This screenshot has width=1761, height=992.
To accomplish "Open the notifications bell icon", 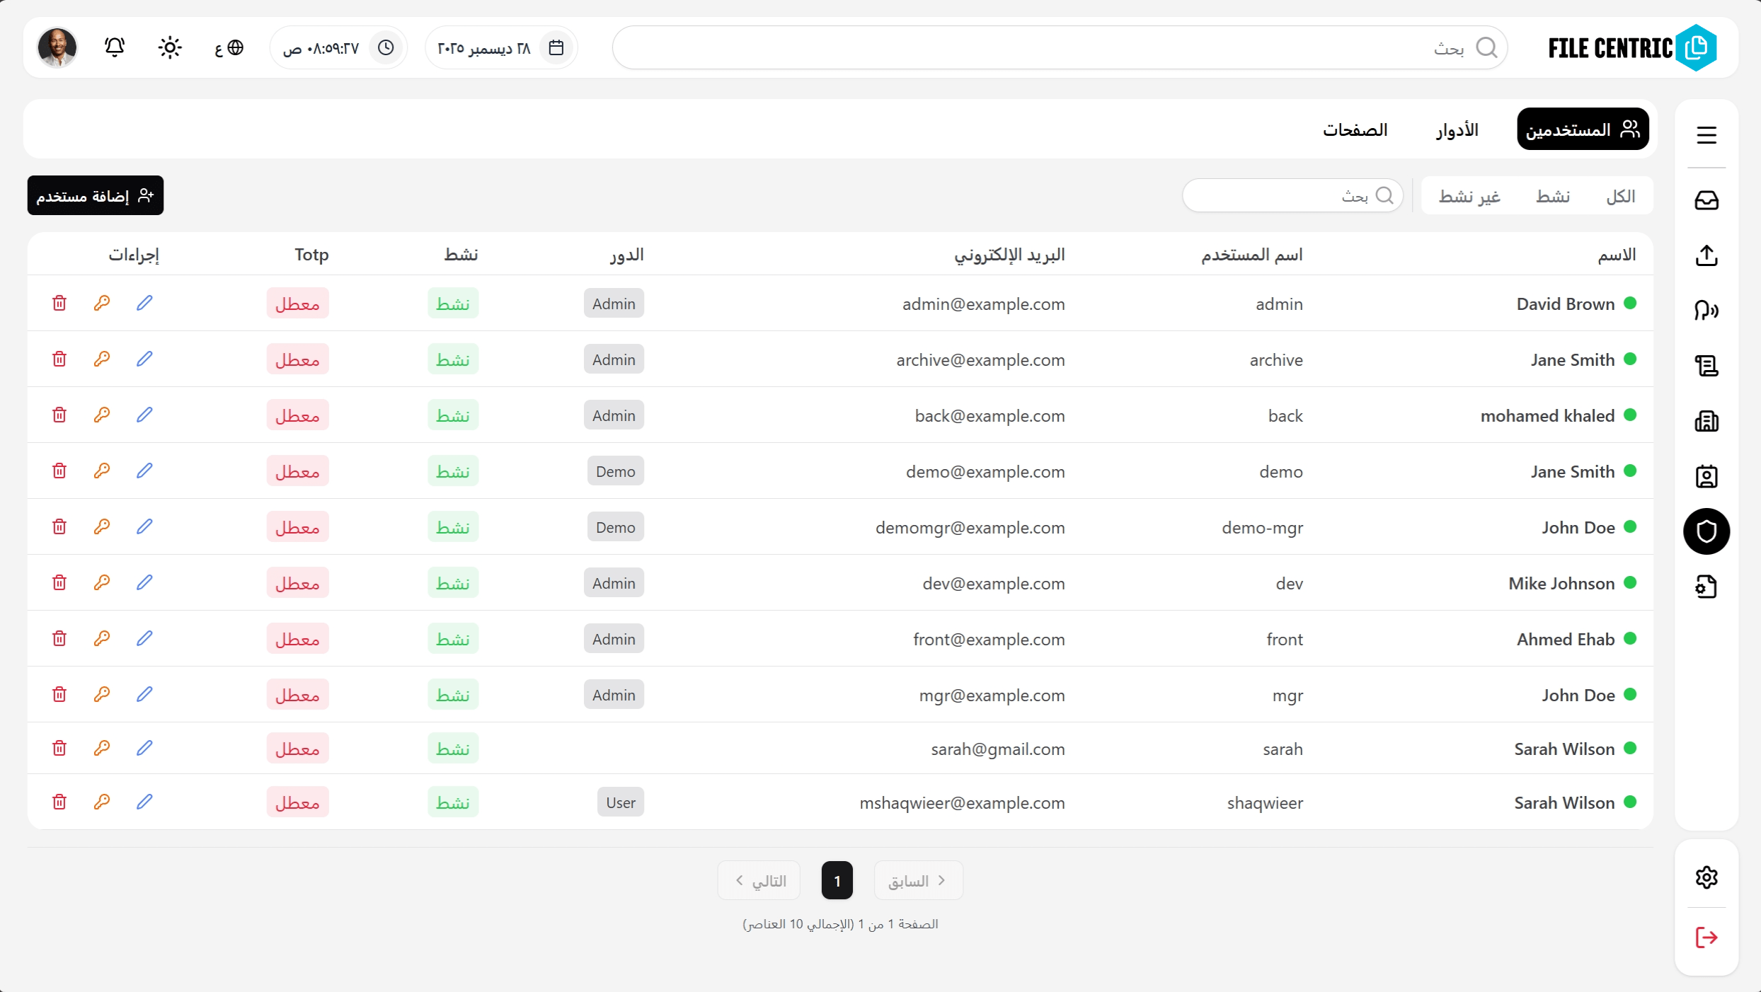I will coord(114,47).
